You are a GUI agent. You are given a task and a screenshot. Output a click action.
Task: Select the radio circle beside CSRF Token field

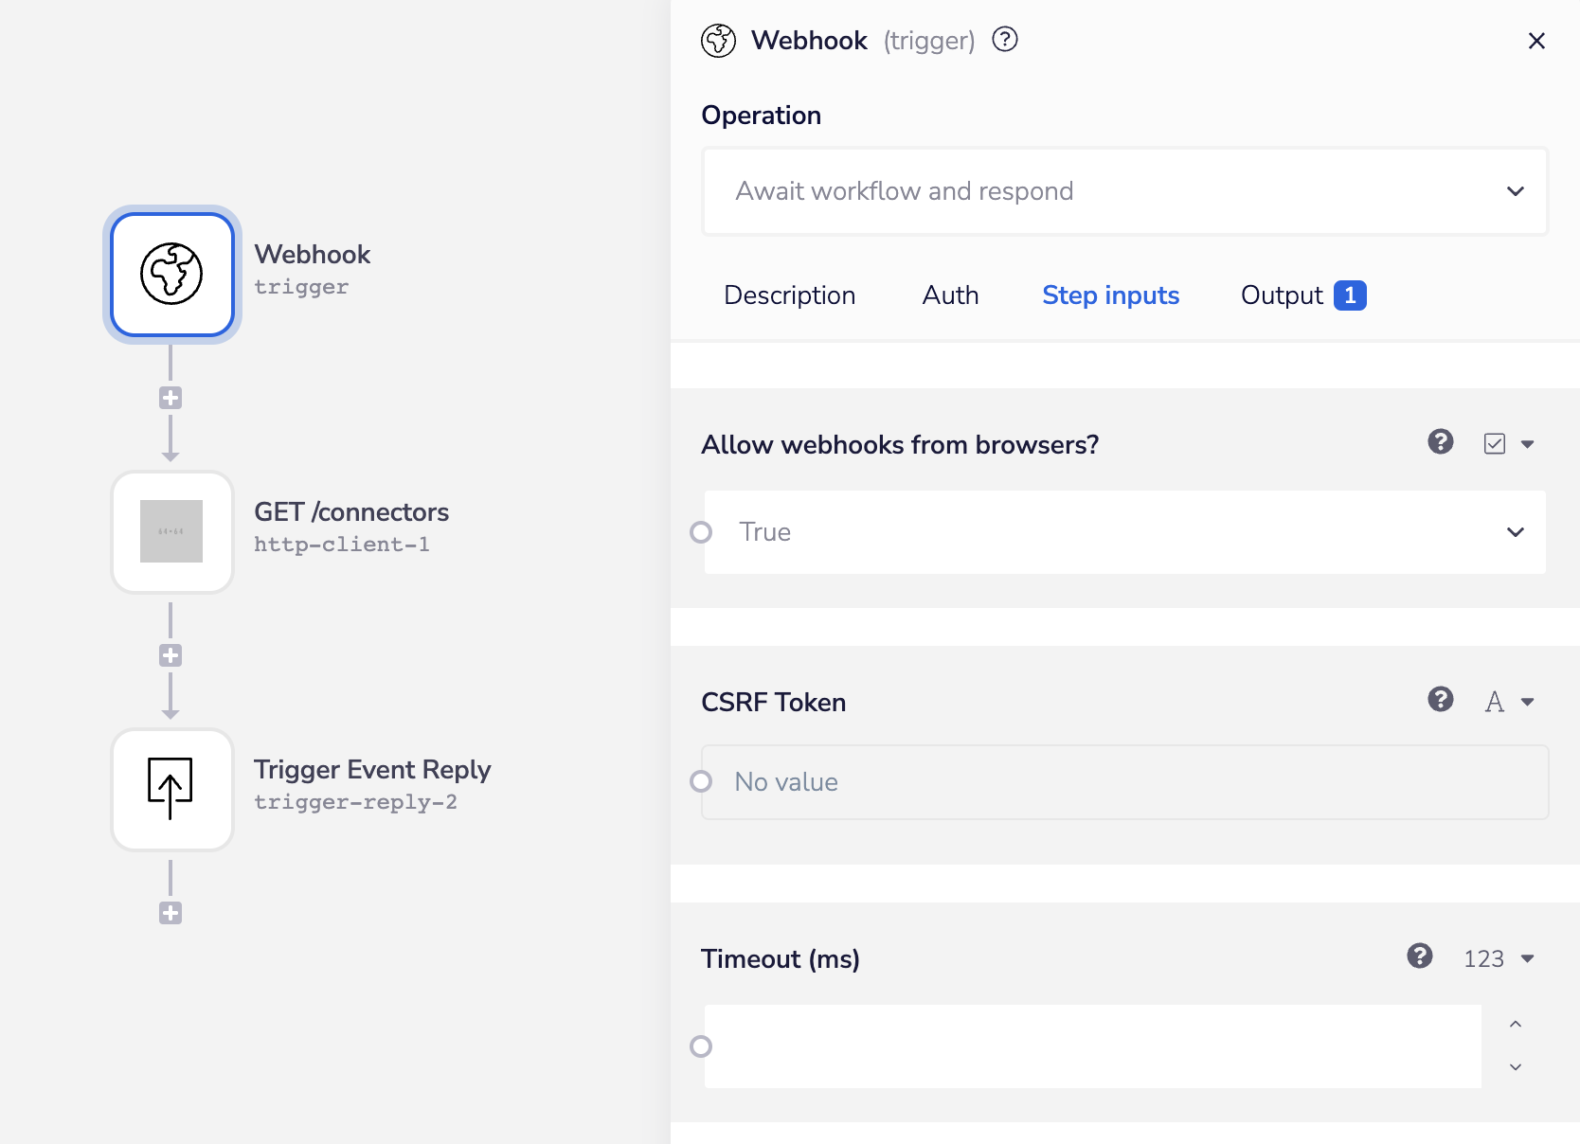click(x=701, y=781)
